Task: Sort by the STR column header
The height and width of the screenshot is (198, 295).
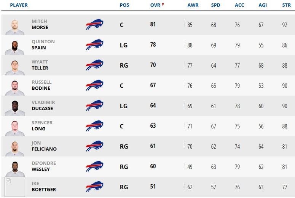Action: (286, 5)
